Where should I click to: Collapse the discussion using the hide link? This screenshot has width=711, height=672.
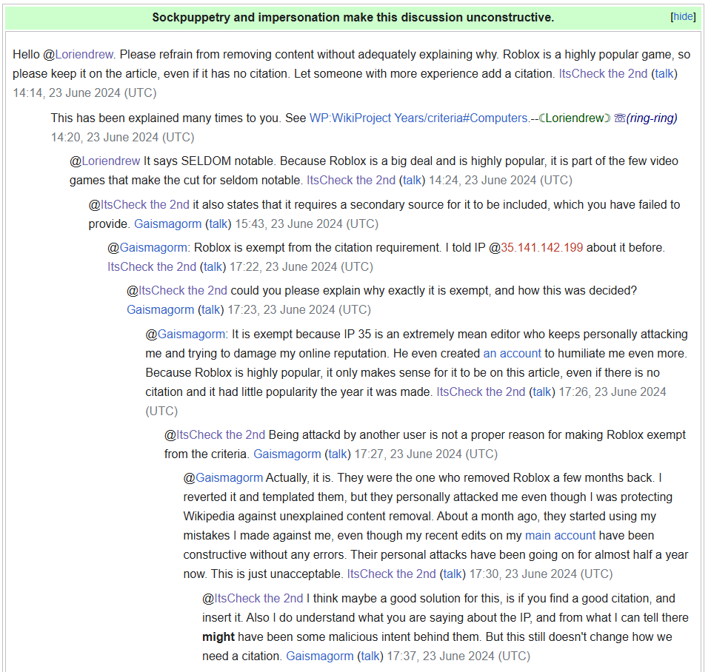pos(683,16)
